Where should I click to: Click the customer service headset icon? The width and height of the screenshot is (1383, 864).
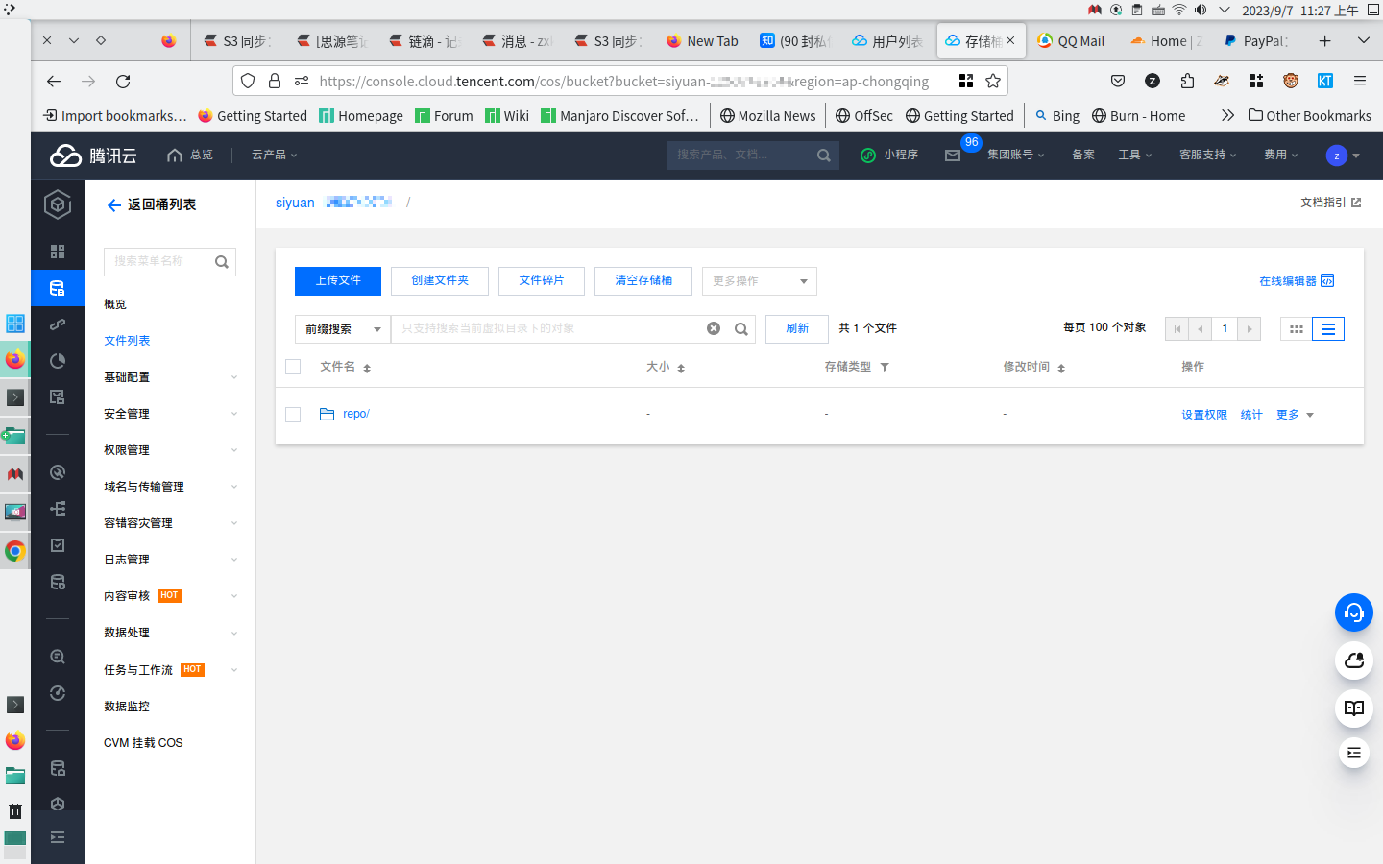(1353, 612)
